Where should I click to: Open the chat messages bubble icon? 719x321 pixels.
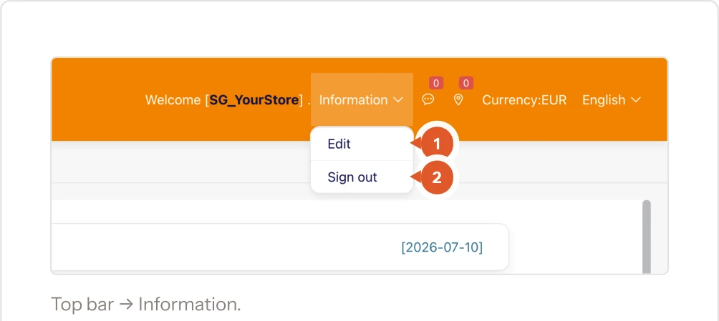(x=428, y=100)
